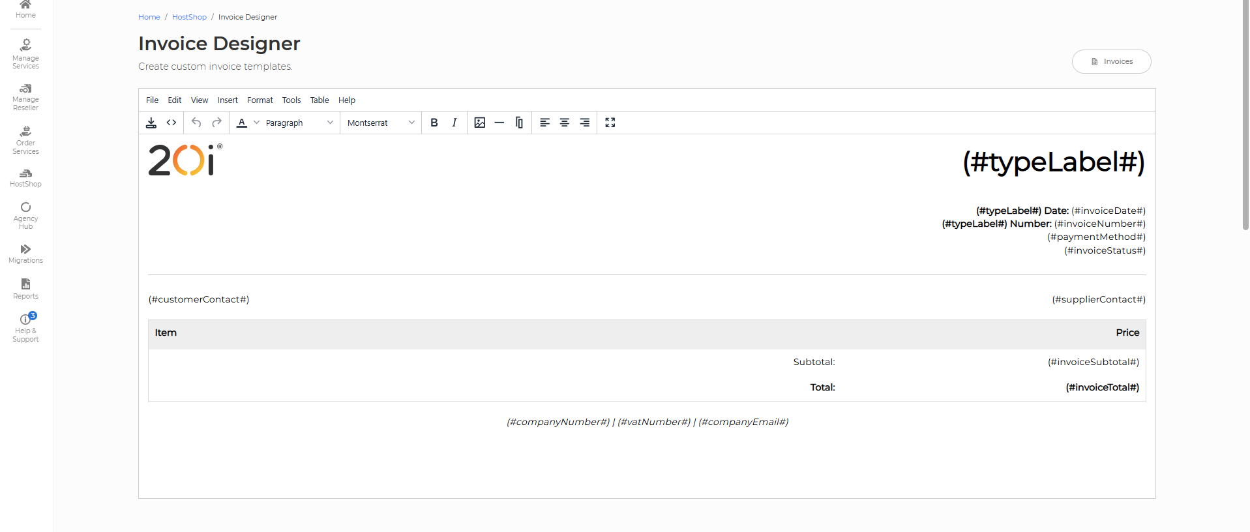Insert an image into the template

point(480,123)
